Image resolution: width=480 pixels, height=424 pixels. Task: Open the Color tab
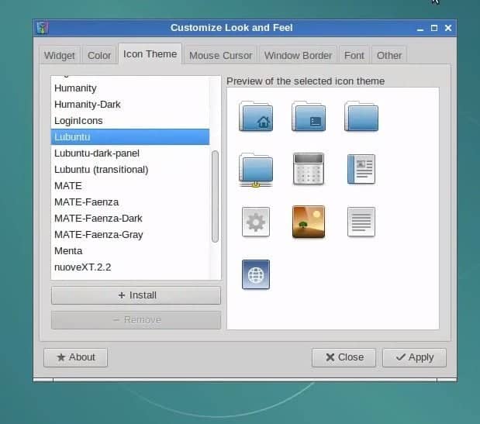click(99, 55)
